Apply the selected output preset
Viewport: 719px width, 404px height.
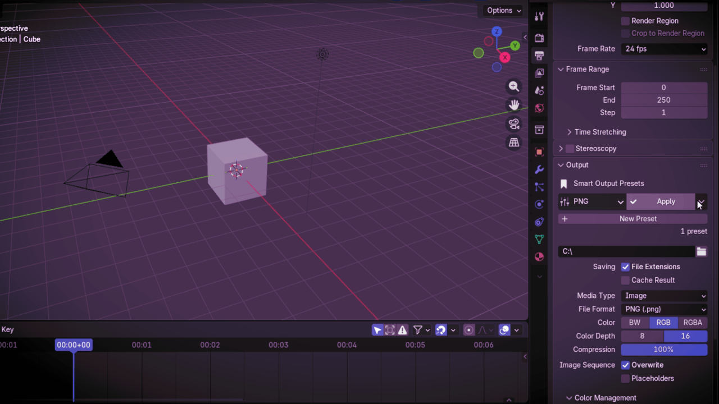point(661,201)
